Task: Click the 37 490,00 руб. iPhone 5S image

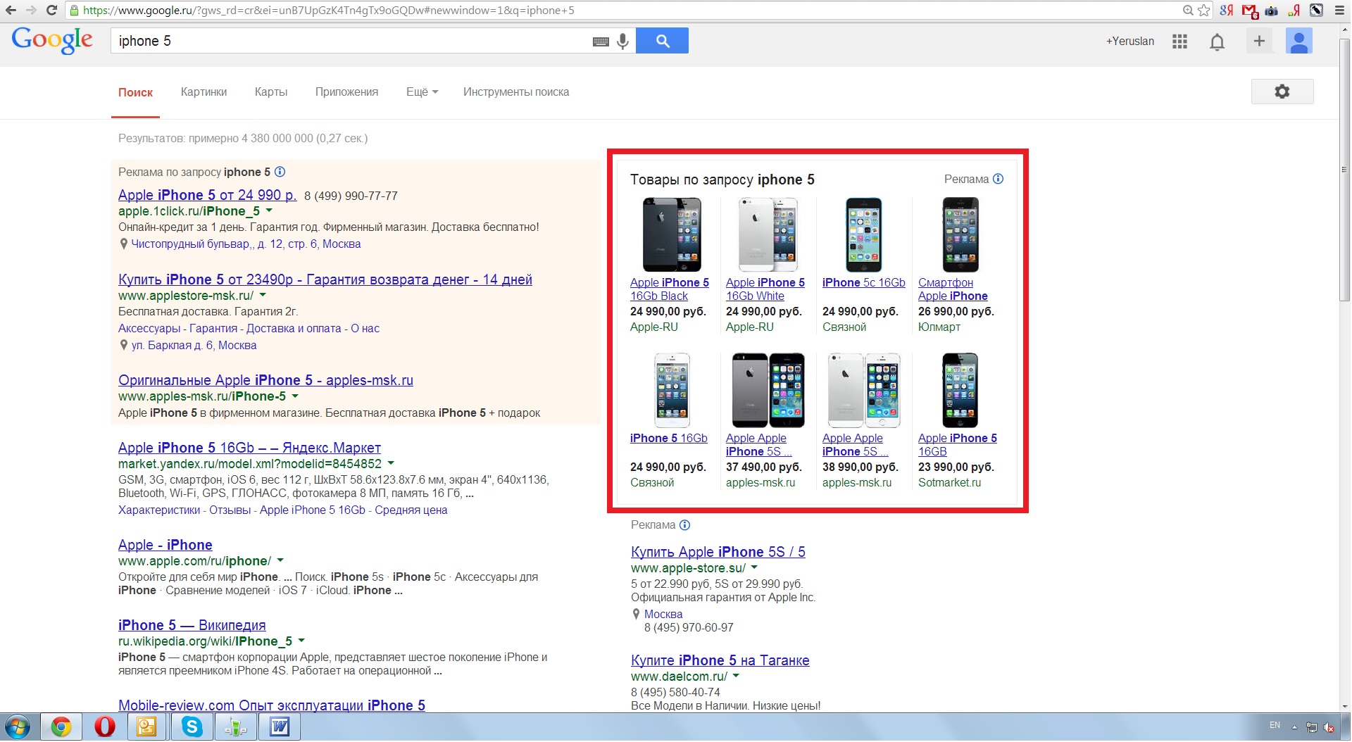Action: (768, 391)
